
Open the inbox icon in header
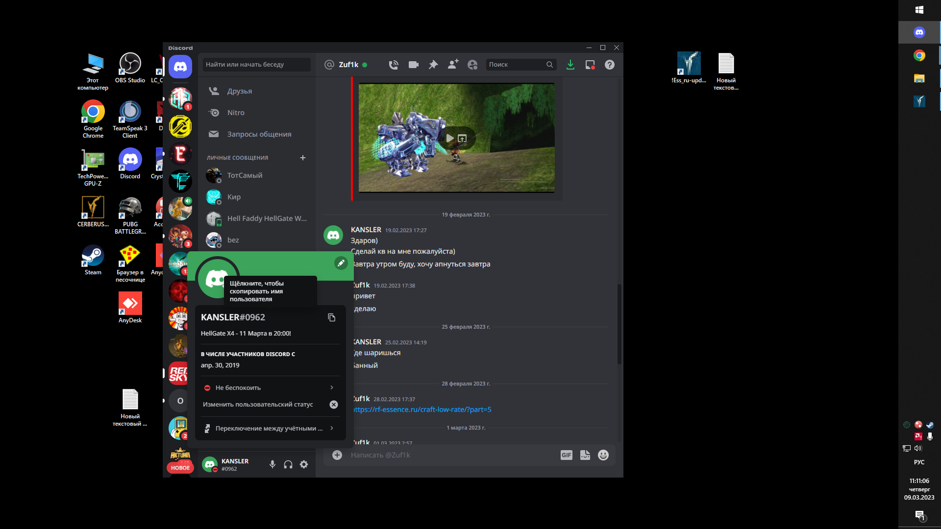(x=590, y=65)
